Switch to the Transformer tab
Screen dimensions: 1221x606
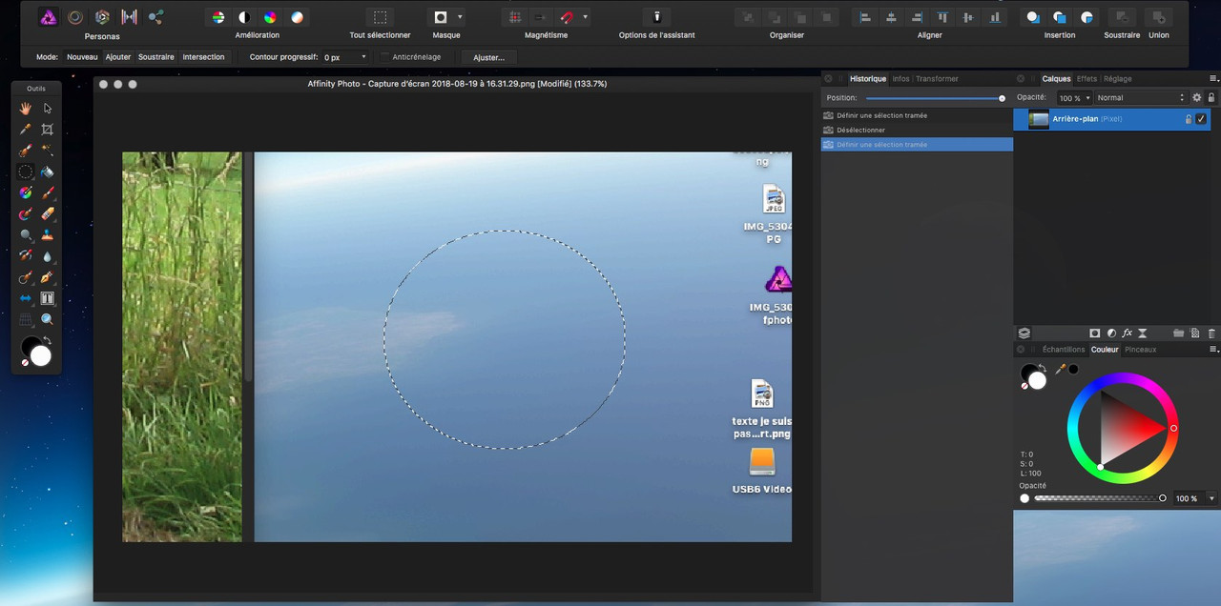click(937, 79)
